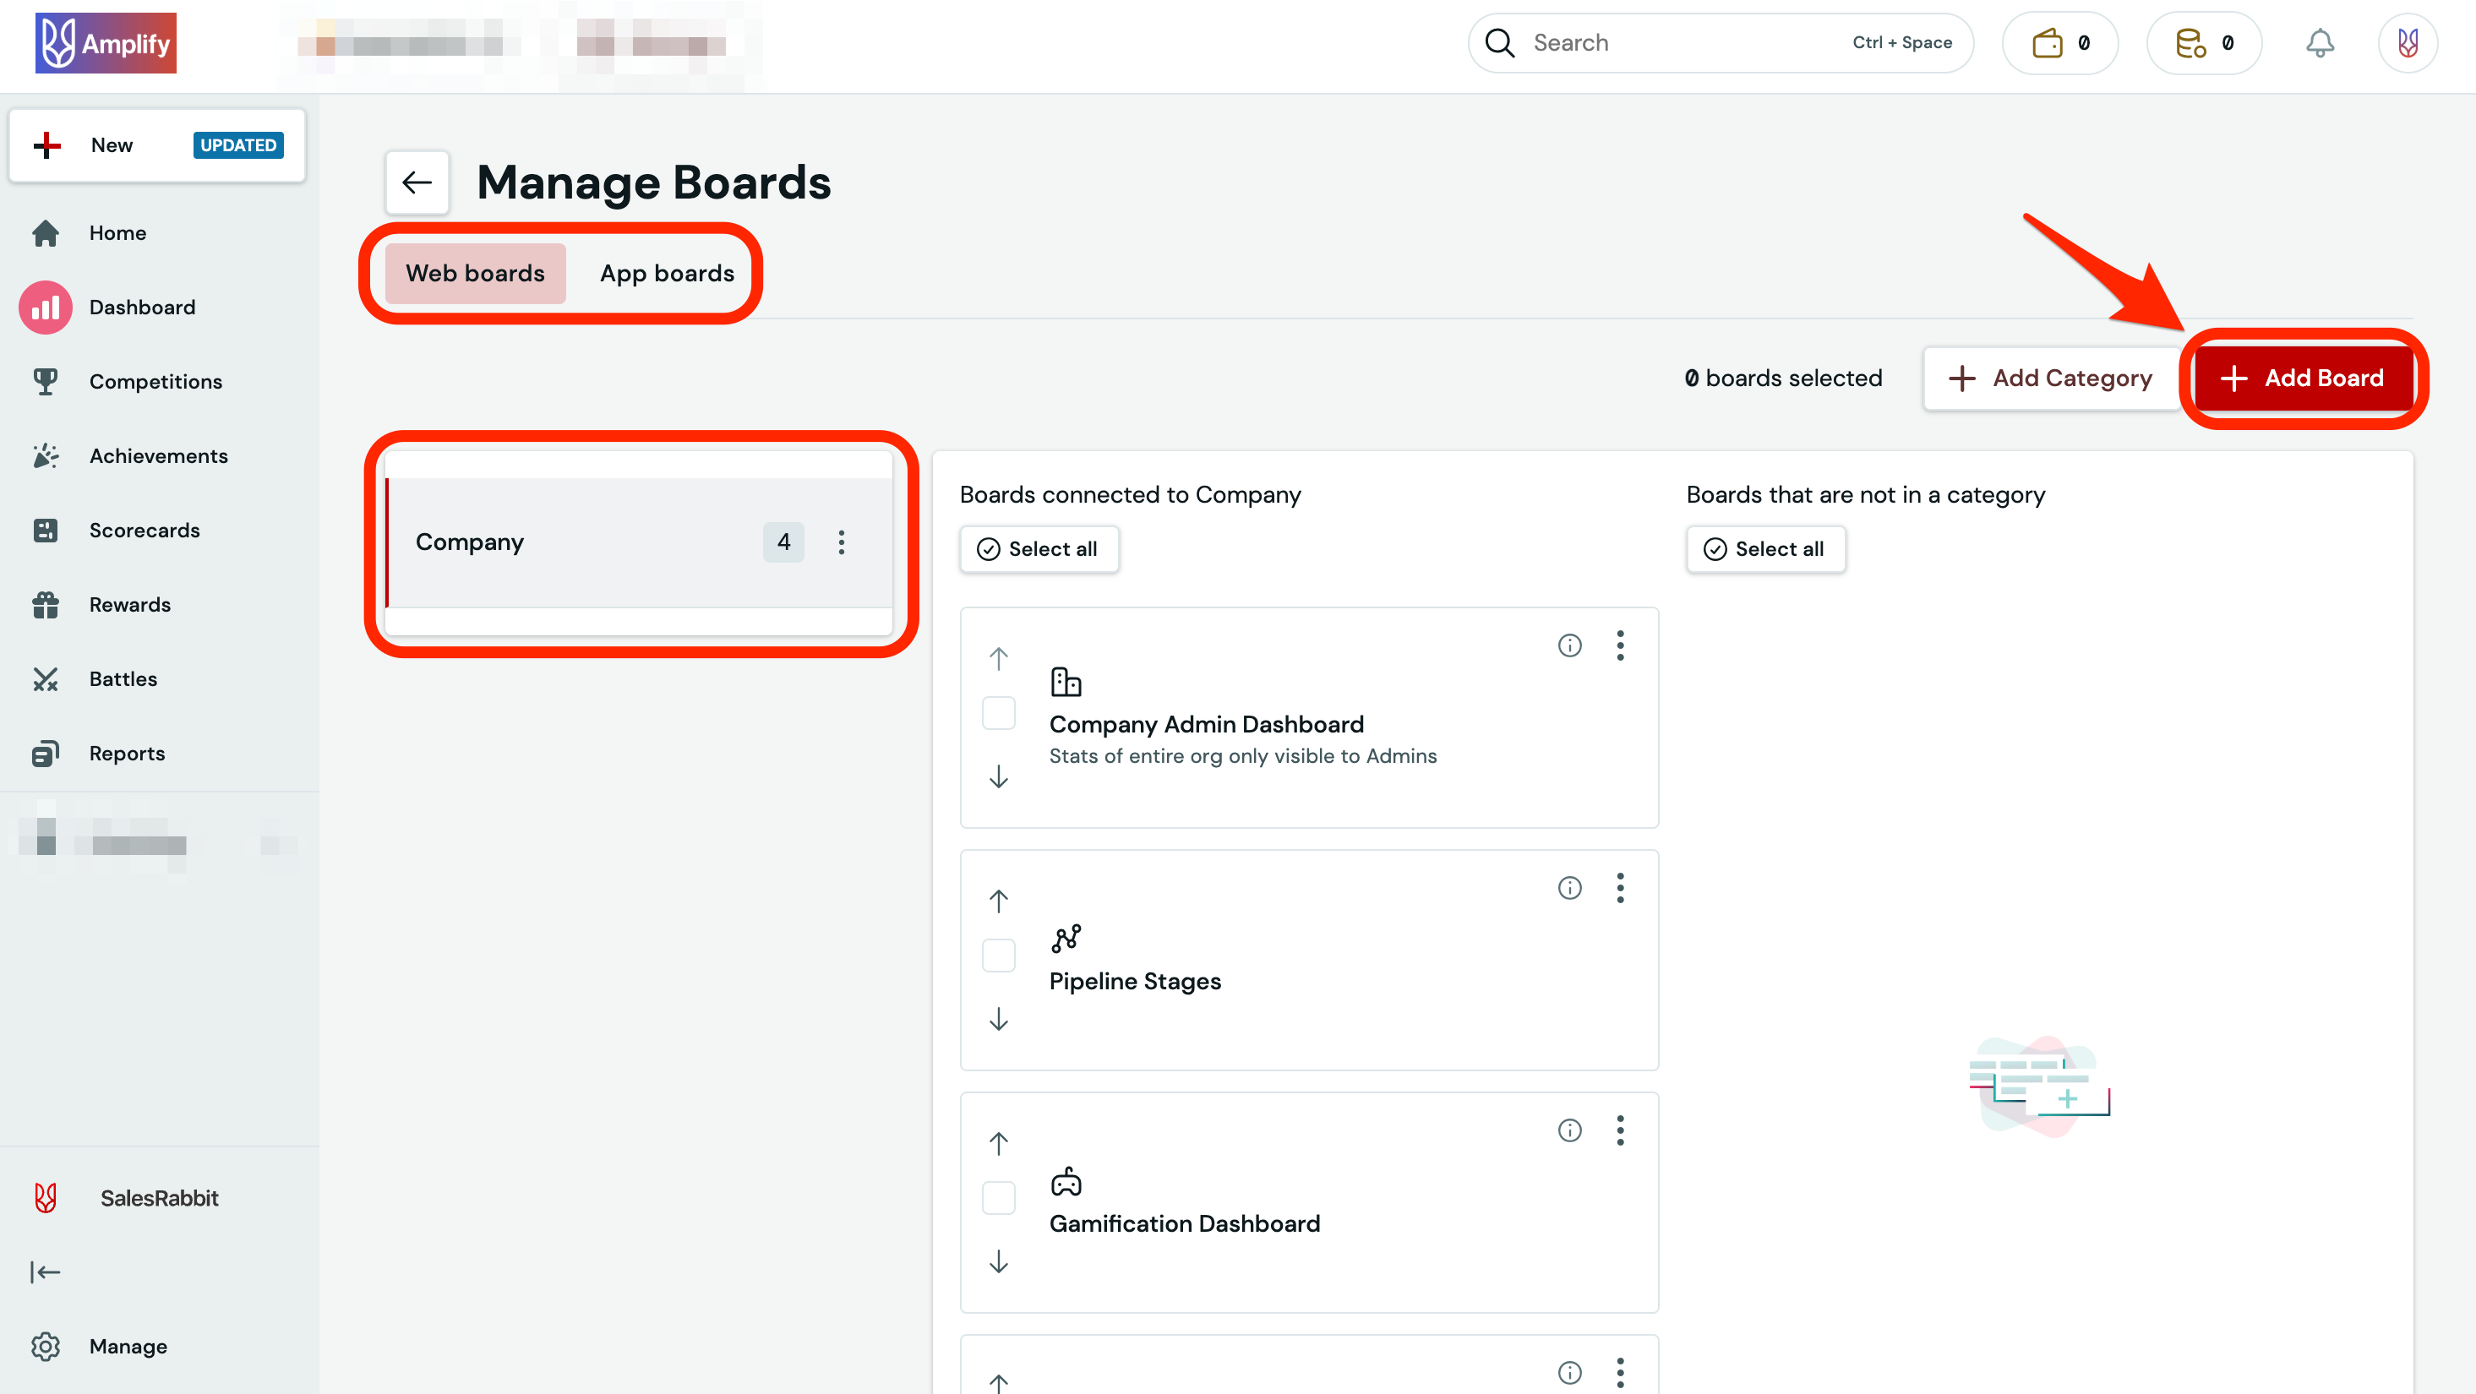The width and height of the screenshot is (2476, 1394).
Task: Open options menu on Pipeline Stages card
Action: click(1621, 888)
